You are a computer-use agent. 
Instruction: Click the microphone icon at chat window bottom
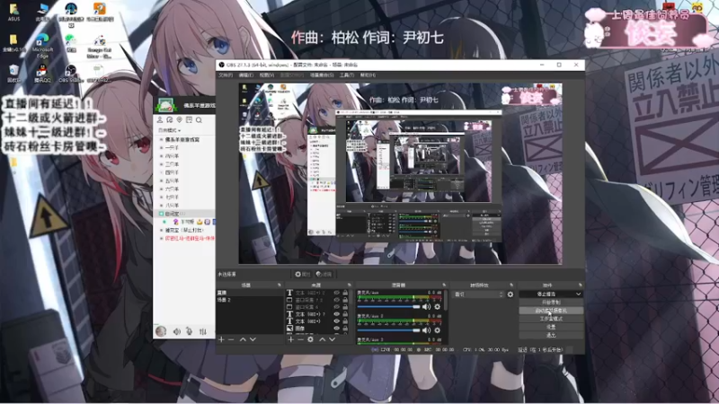[189, 331]
